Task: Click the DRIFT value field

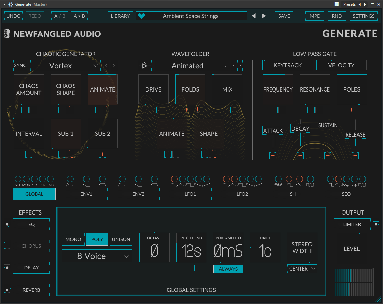Action: pyautogui.click(x=265, y=248)
